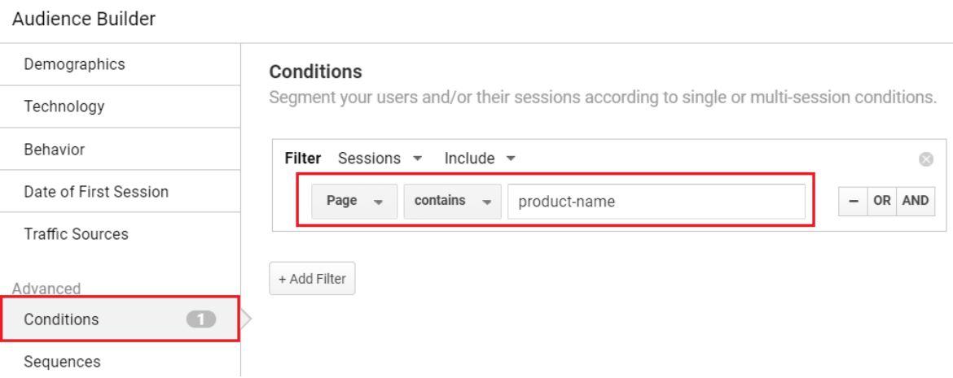Remove the filter with the X icon
The height and width of the screenshot is (378, 953).
click(x=925, y=159)
